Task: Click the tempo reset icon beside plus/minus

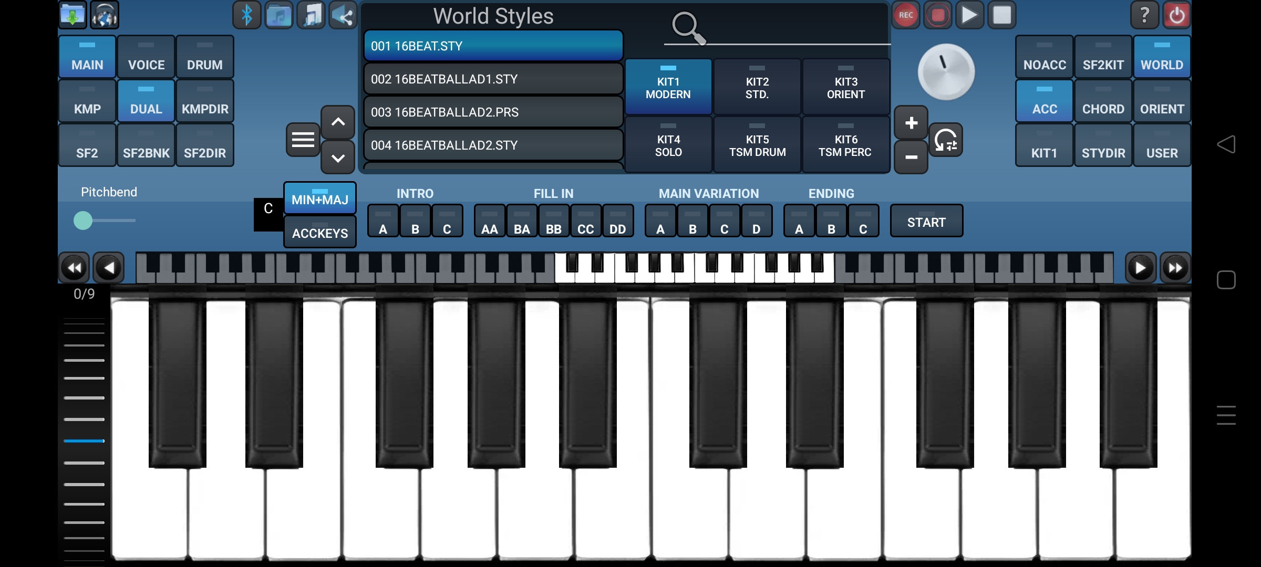Action: 946,140
